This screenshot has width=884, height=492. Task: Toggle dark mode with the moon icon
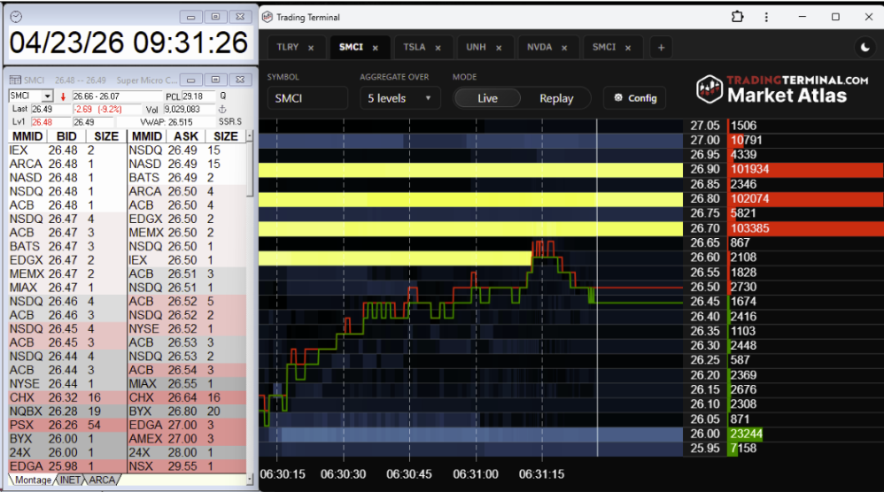click(865, 48)
